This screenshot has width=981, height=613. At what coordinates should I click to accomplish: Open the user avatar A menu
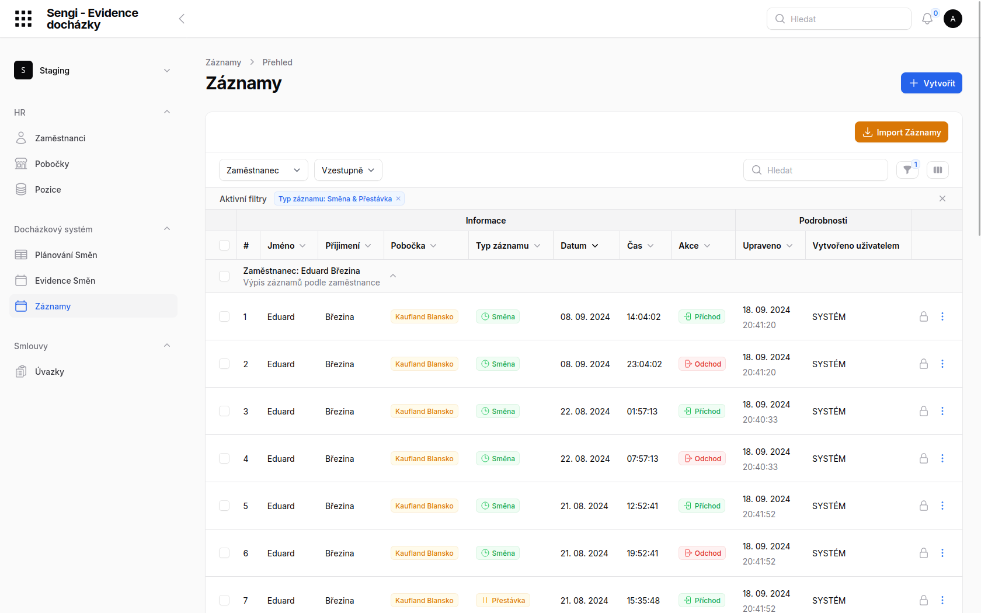point(952,19)
